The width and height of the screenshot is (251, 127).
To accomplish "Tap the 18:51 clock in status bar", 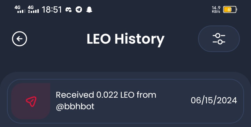I will [52, 10].
